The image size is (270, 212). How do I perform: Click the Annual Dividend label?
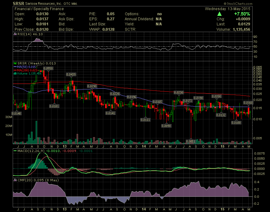139,19
